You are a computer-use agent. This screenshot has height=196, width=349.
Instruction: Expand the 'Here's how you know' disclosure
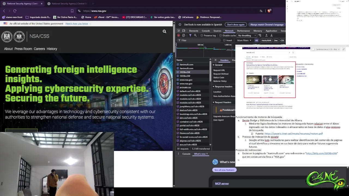78,24
